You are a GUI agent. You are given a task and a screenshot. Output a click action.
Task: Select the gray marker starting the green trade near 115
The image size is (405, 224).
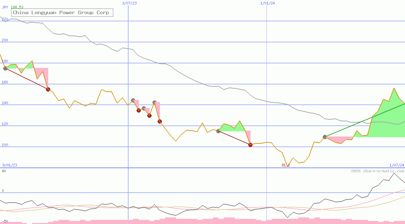218,131
